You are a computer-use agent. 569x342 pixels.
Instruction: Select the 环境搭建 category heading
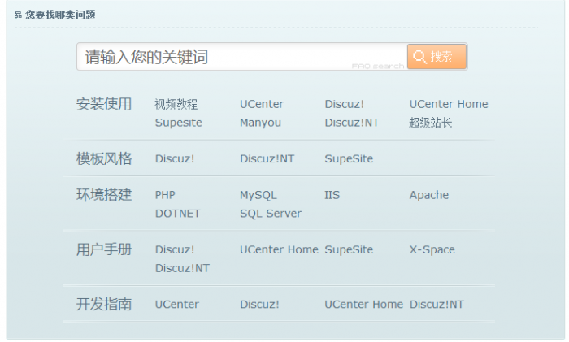pyautogui.click(x=104, y=195)
